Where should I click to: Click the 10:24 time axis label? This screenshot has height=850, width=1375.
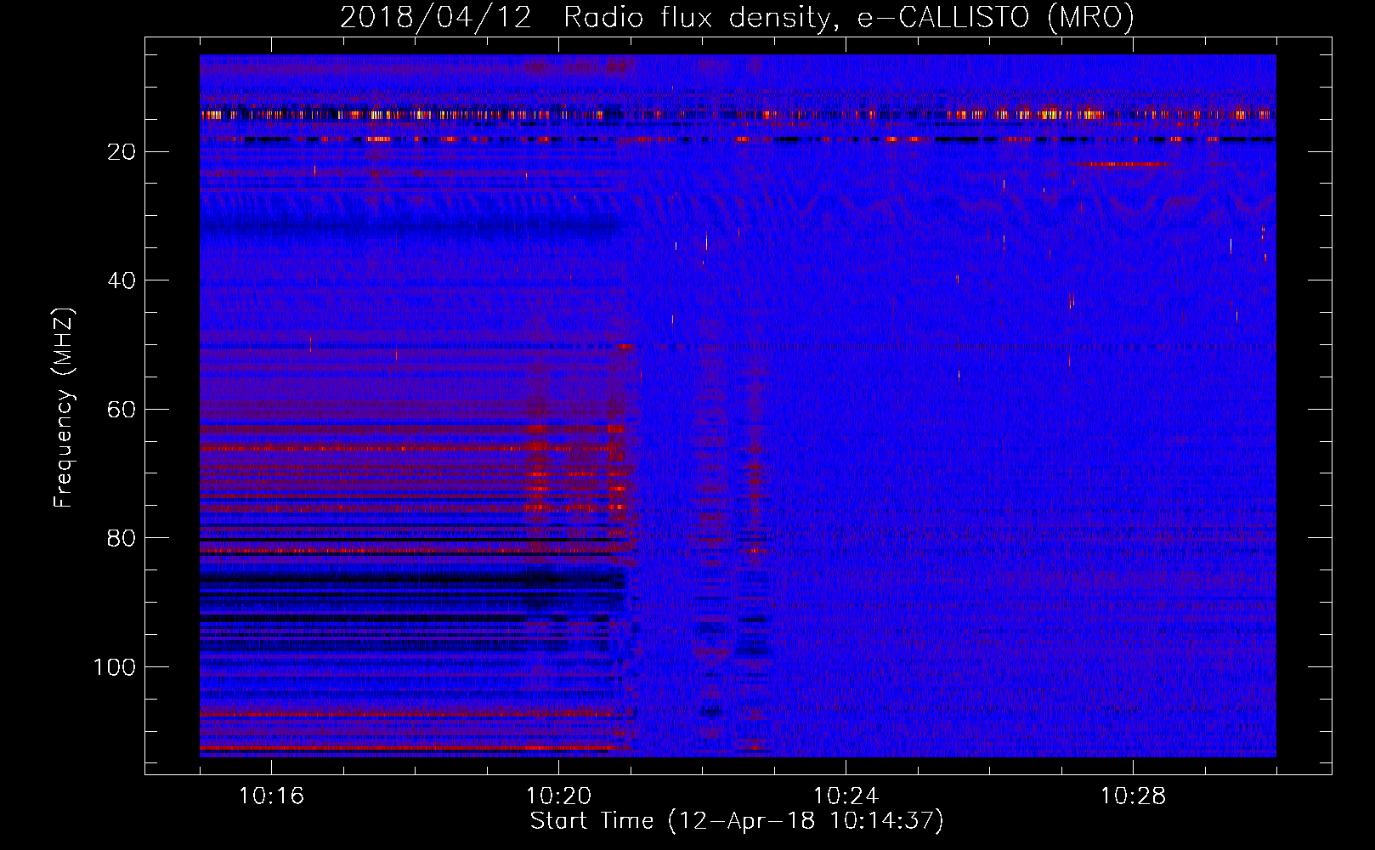pos(846,796)
